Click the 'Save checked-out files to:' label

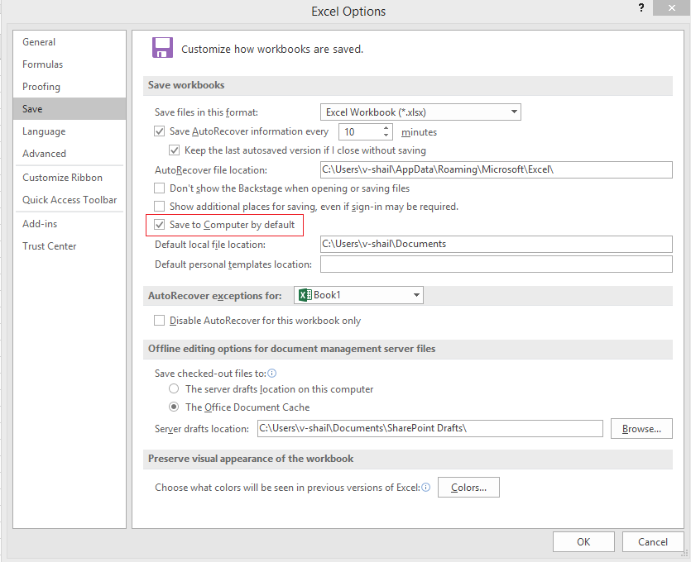[211, 374]
